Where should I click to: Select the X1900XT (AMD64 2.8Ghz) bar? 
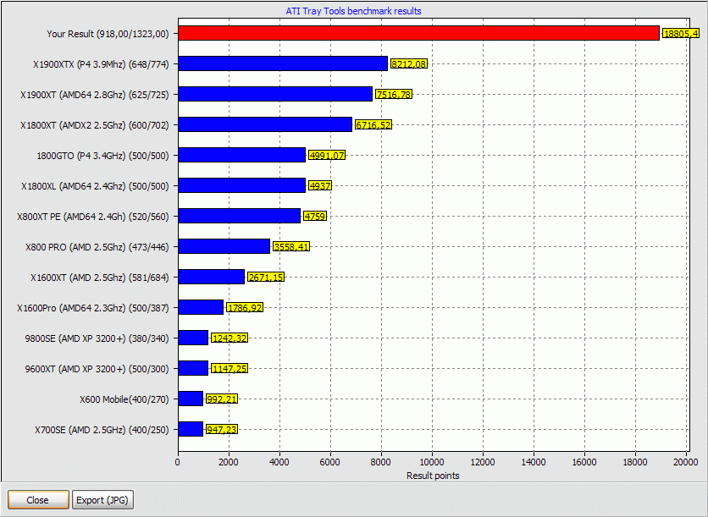(275, 94)
